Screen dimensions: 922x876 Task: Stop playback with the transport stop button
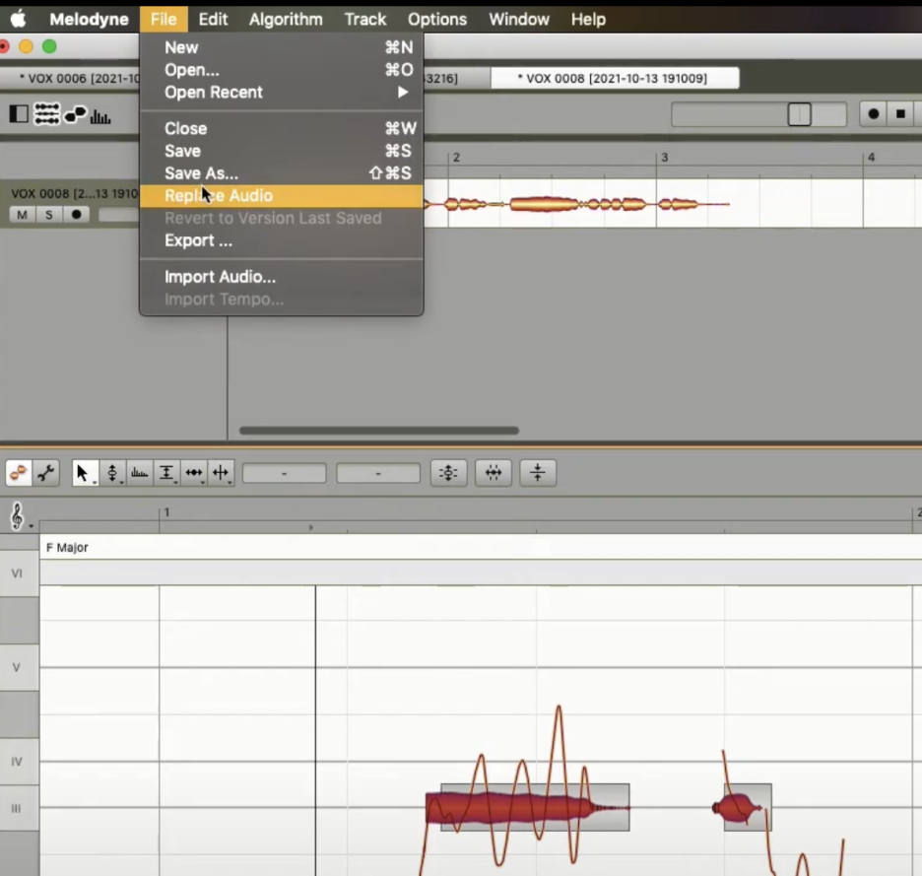(x=900, y=113)
